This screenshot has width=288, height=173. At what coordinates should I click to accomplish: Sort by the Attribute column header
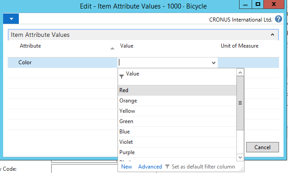tap(31, 46)
